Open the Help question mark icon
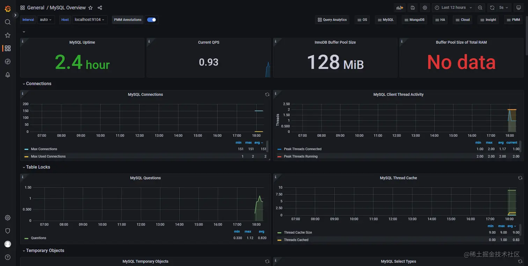This screenshot has height=266, width=528. 8,257
